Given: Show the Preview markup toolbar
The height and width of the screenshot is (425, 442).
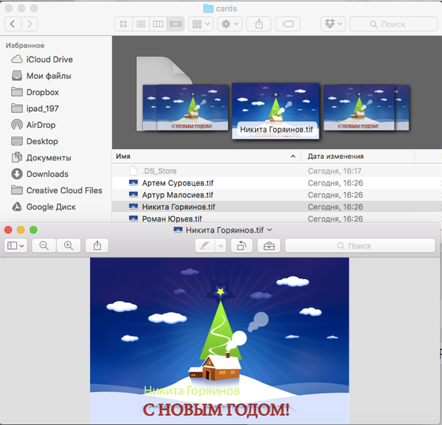Looking at the screenshot, I should click(x=269, y=245).
